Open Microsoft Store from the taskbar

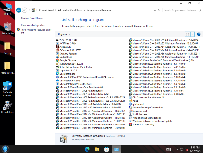coord(107,149)
